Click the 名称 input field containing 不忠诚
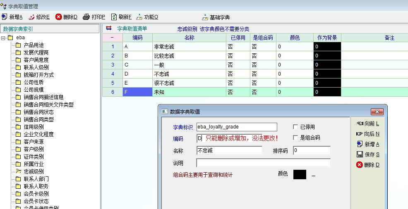The height and width of the screenshot is (209, 408). [x=229, y=151]
